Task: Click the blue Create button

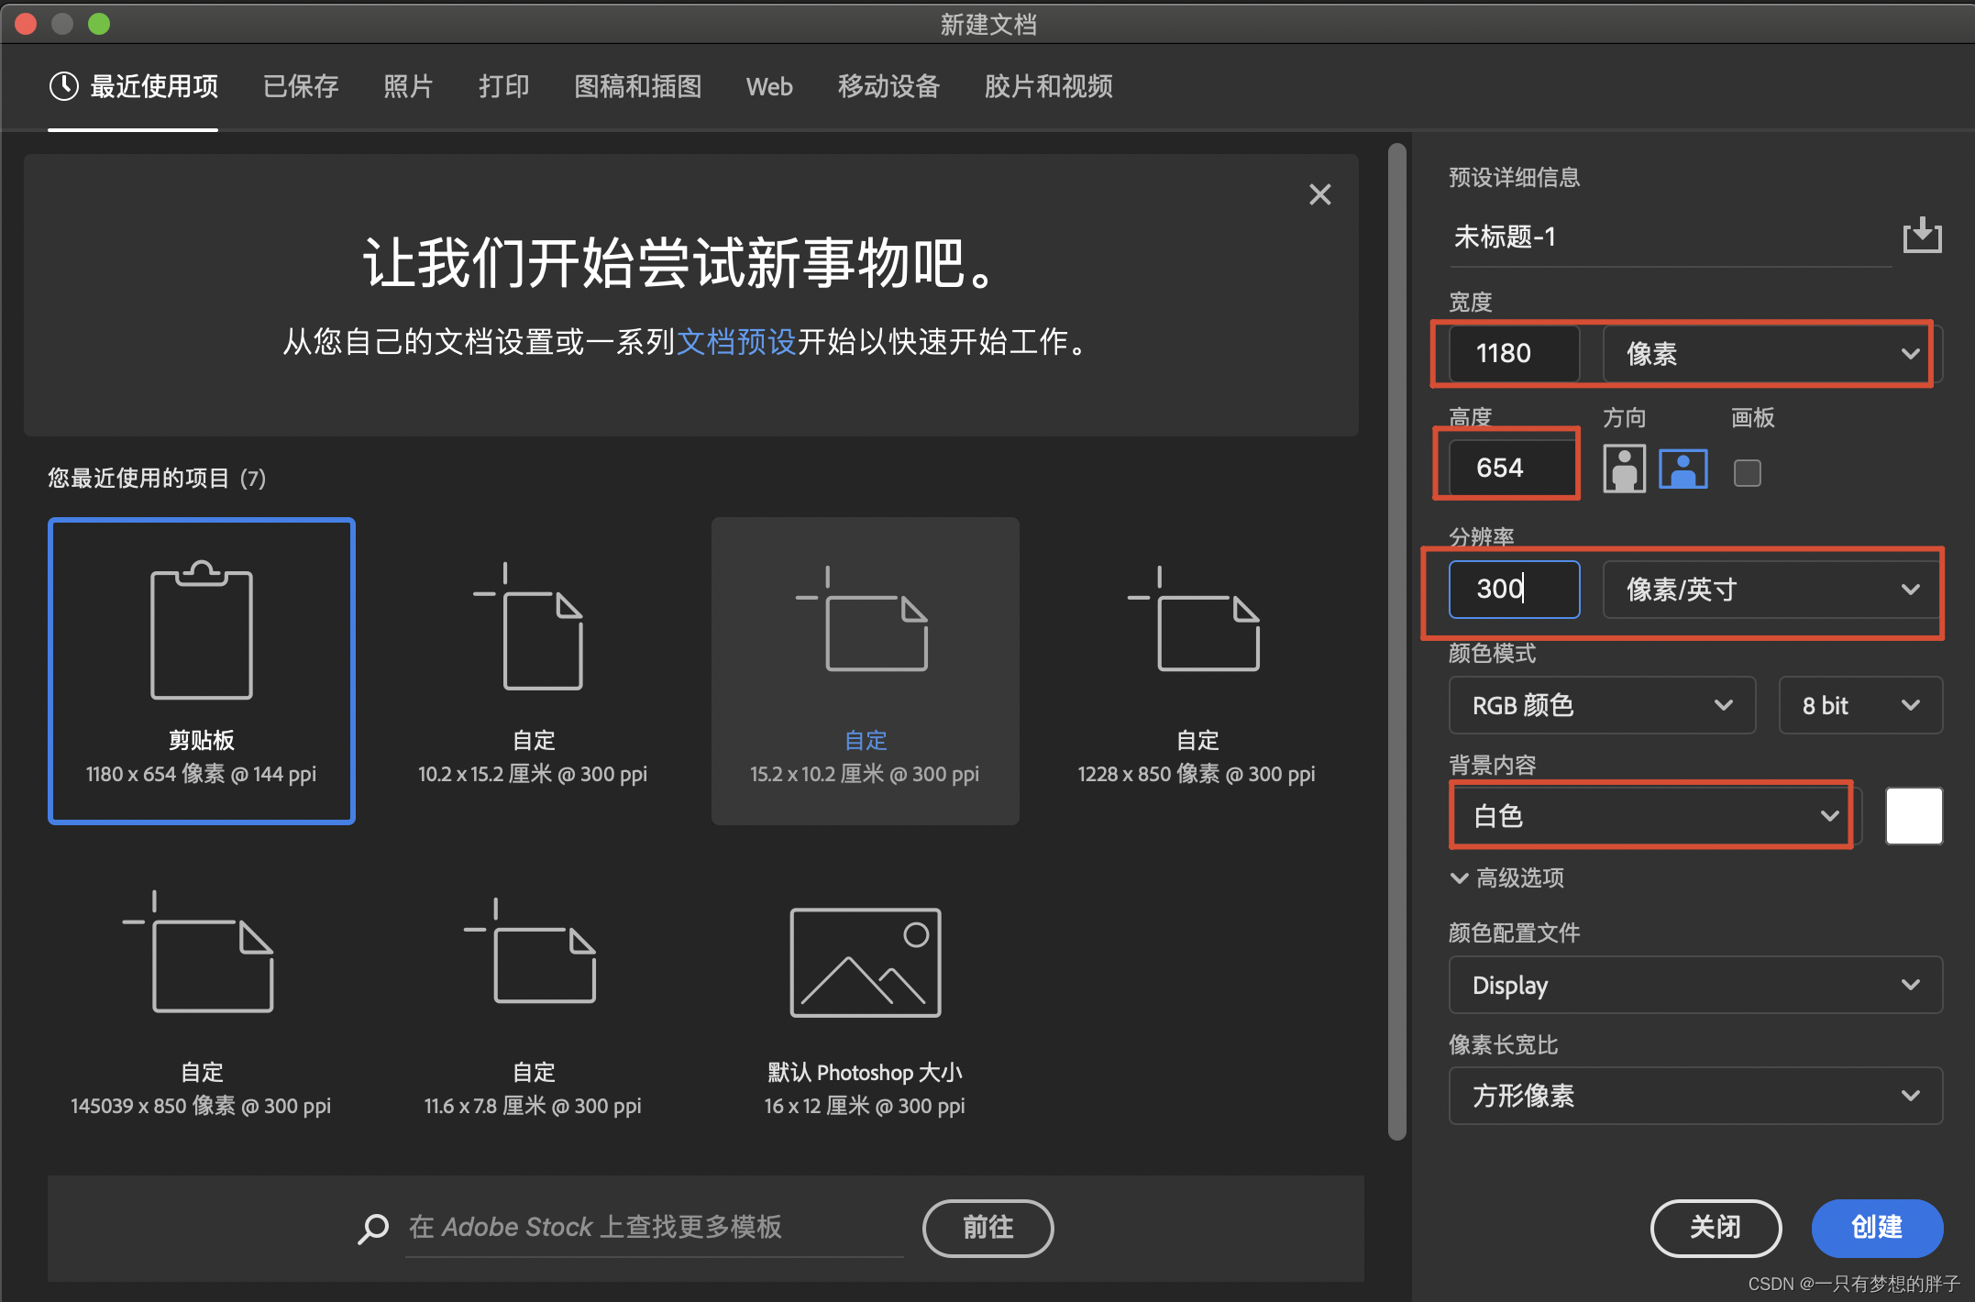Action: coord(1876,1227)
